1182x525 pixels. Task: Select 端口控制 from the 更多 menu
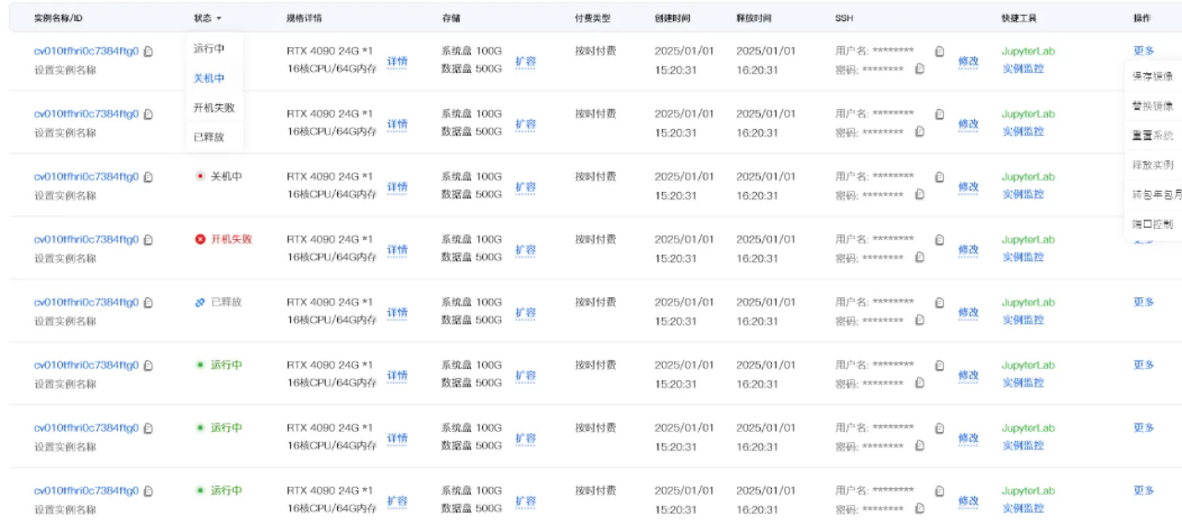click(1152, 223)
